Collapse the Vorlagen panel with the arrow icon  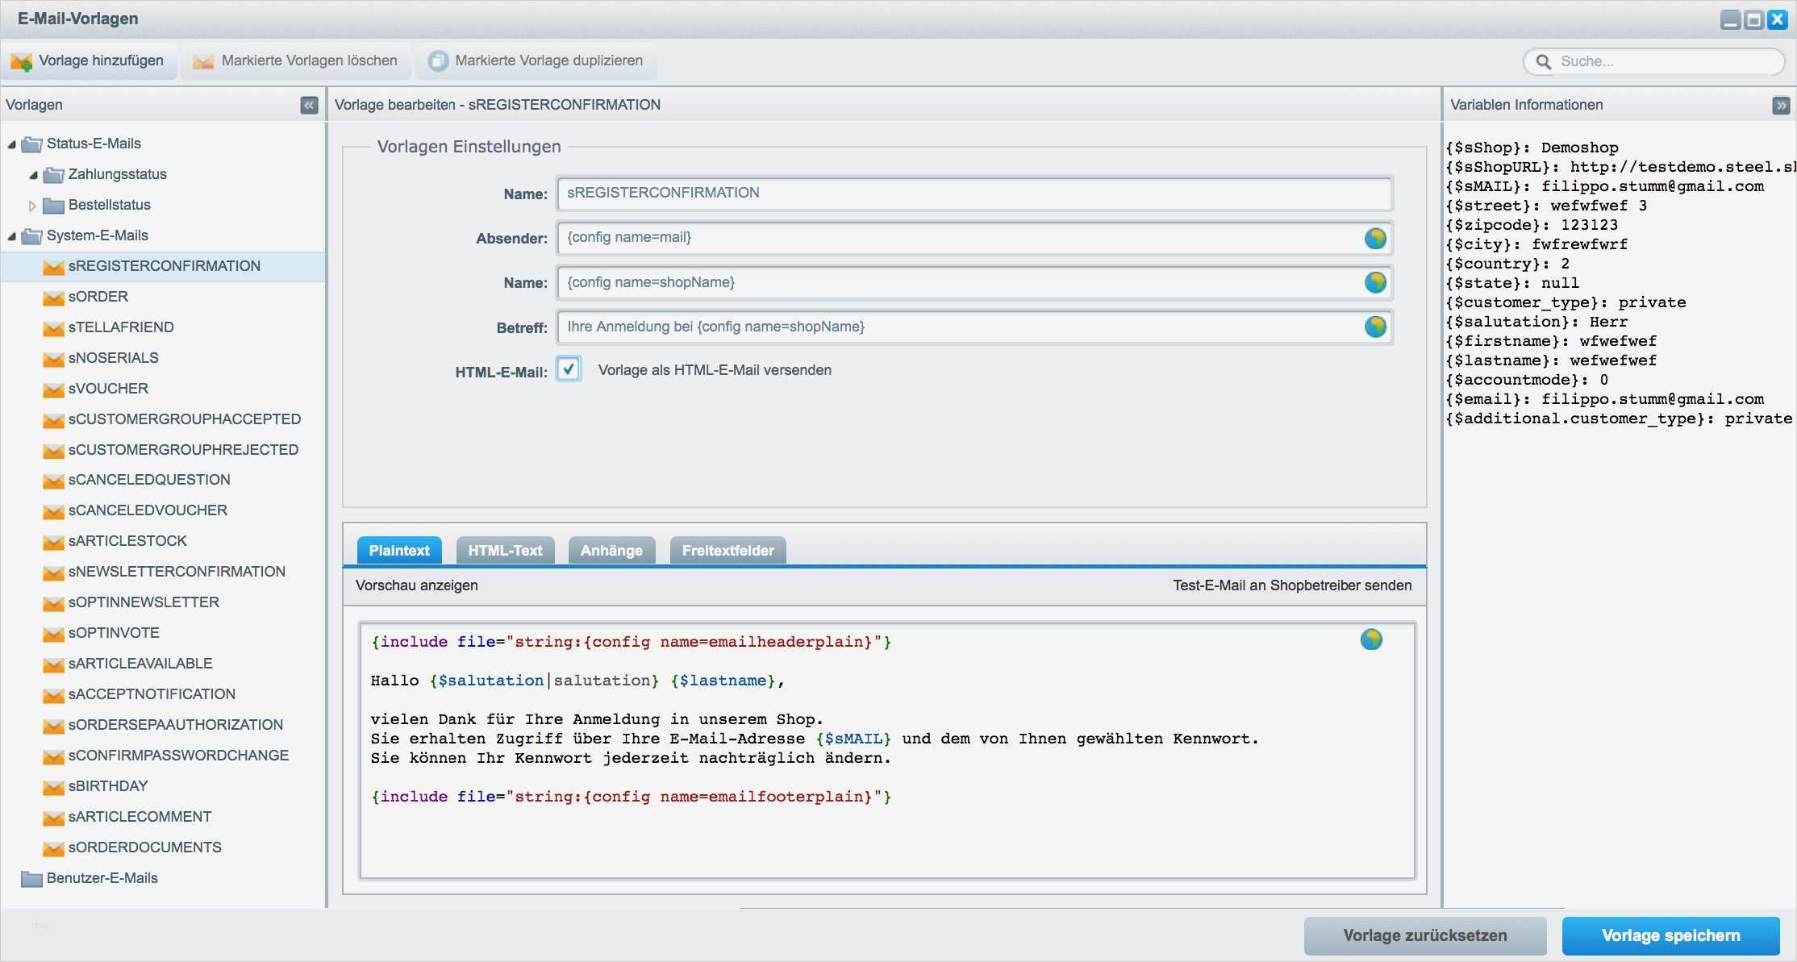pos(309,105)
